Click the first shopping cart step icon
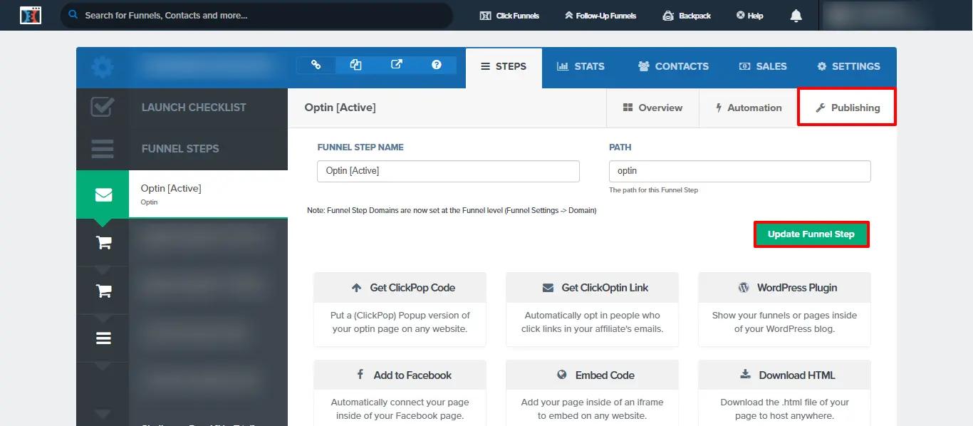 click(103, 243)
